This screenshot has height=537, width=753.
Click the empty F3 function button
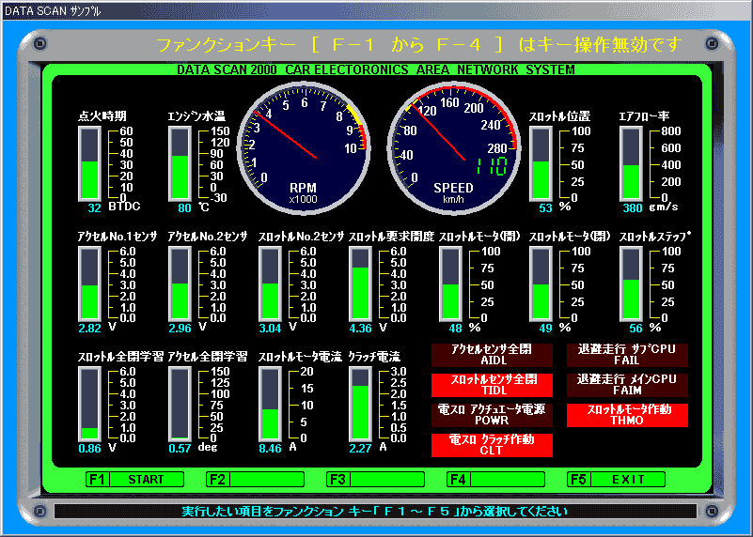tap(375, 479)
